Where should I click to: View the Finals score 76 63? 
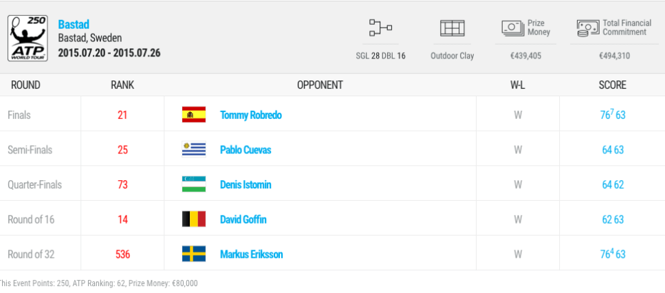(612, 115)
